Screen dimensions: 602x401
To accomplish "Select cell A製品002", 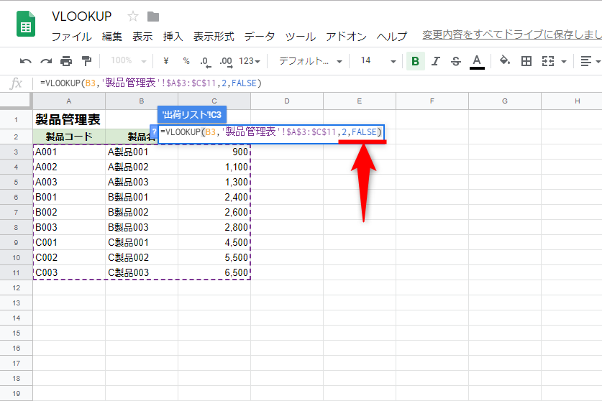I will (142, 167).
